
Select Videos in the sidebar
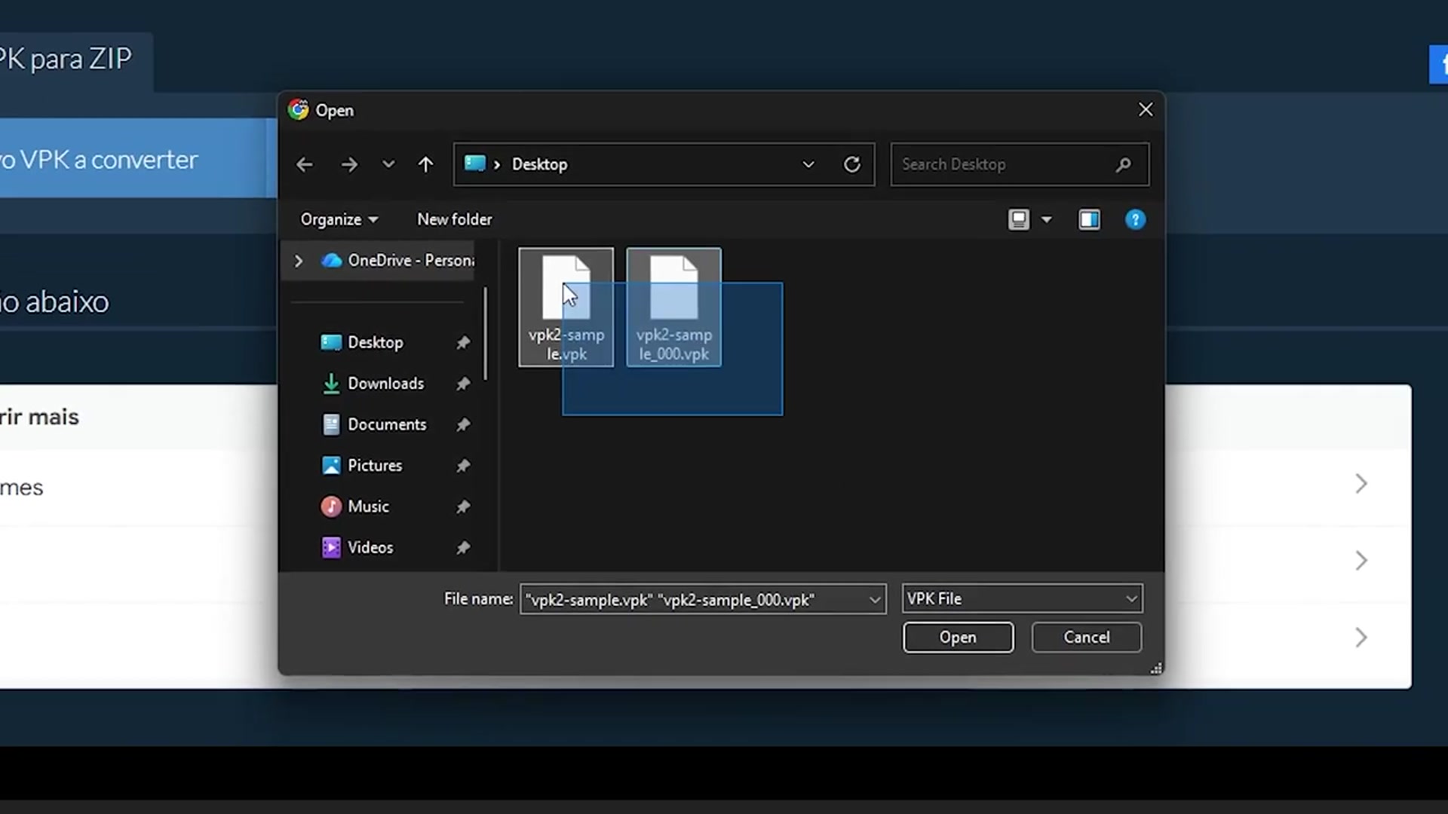tap(370, 548)
